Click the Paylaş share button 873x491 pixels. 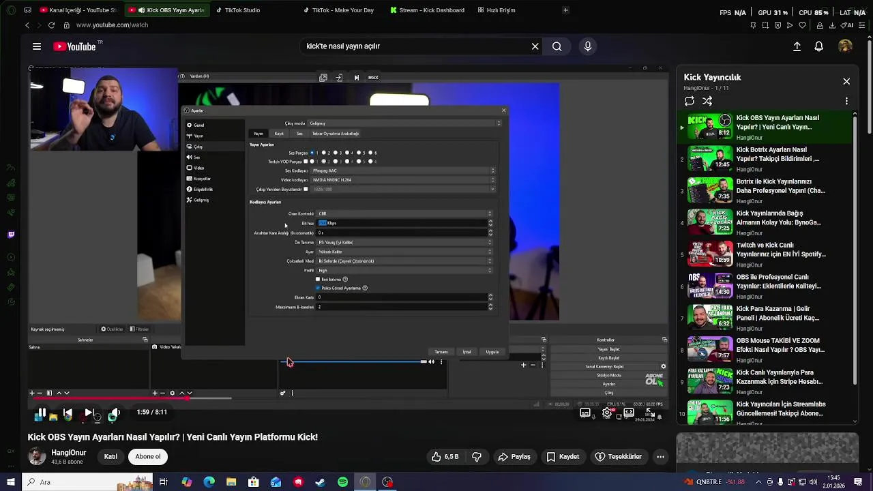click(514, 457)
